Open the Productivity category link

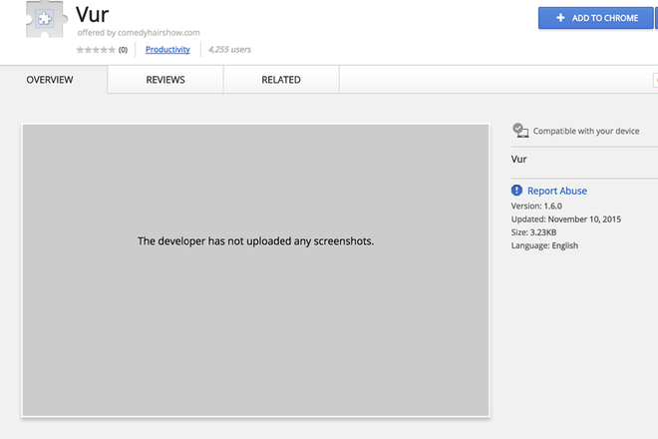click(167, 49)
